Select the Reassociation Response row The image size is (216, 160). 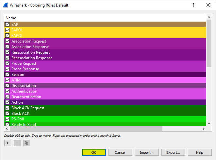(x=105, y=58)
